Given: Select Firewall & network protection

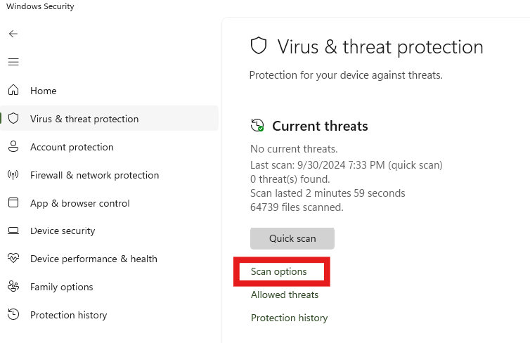Looking at the screenshot, I should [x=94, y=176].
